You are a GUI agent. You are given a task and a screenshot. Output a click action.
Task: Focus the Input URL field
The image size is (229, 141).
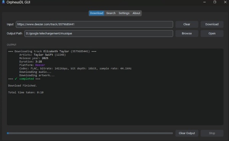pos(94,24)
